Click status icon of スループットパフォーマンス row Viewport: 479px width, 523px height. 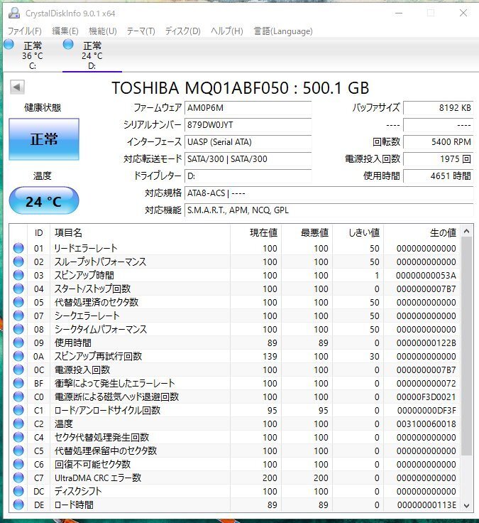pyautogui.click(x=18, y=261)
